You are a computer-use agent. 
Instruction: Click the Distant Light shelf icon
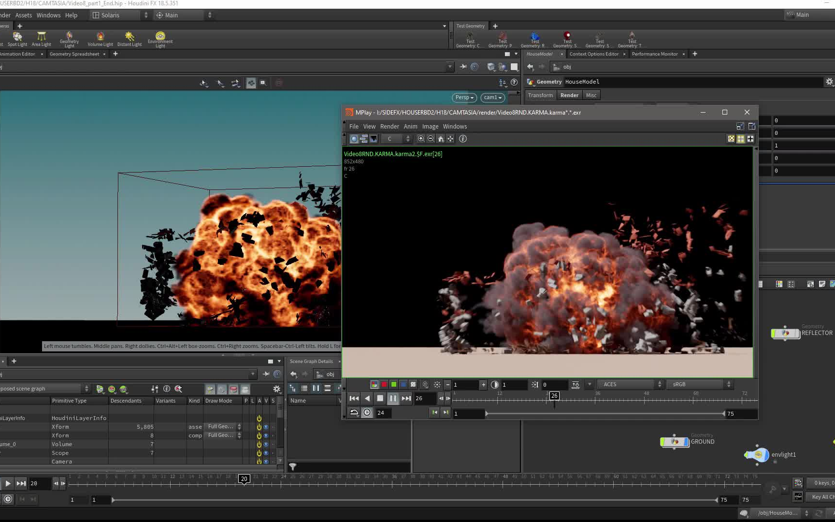click(x=129, y=38)
